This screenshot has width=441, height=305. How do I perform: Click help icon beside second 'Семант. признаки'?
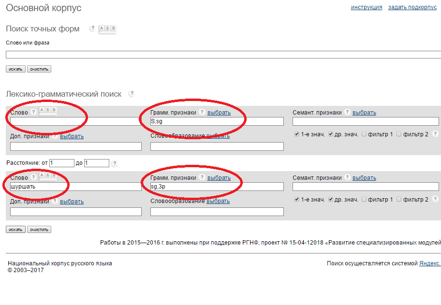point(347,177)
